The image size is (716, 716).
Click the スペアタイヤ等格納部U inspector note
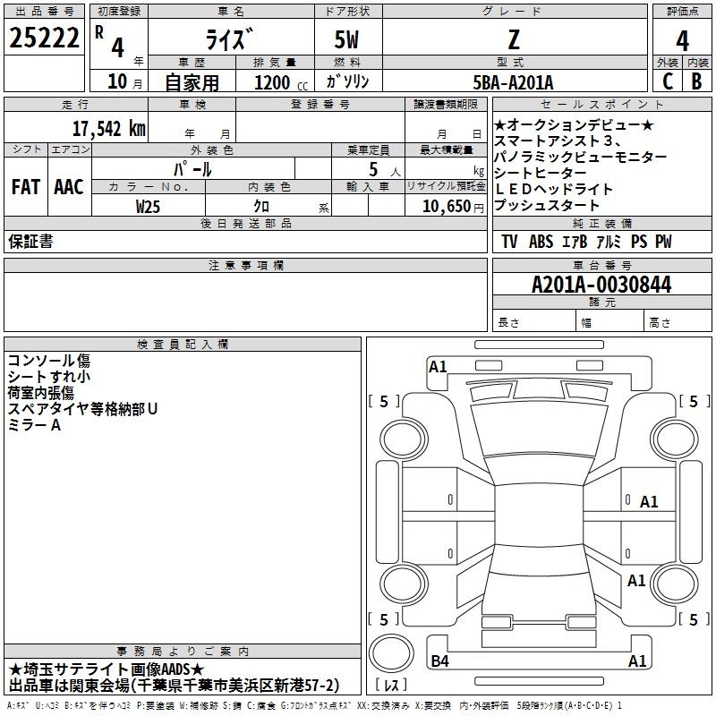[82, 408]
